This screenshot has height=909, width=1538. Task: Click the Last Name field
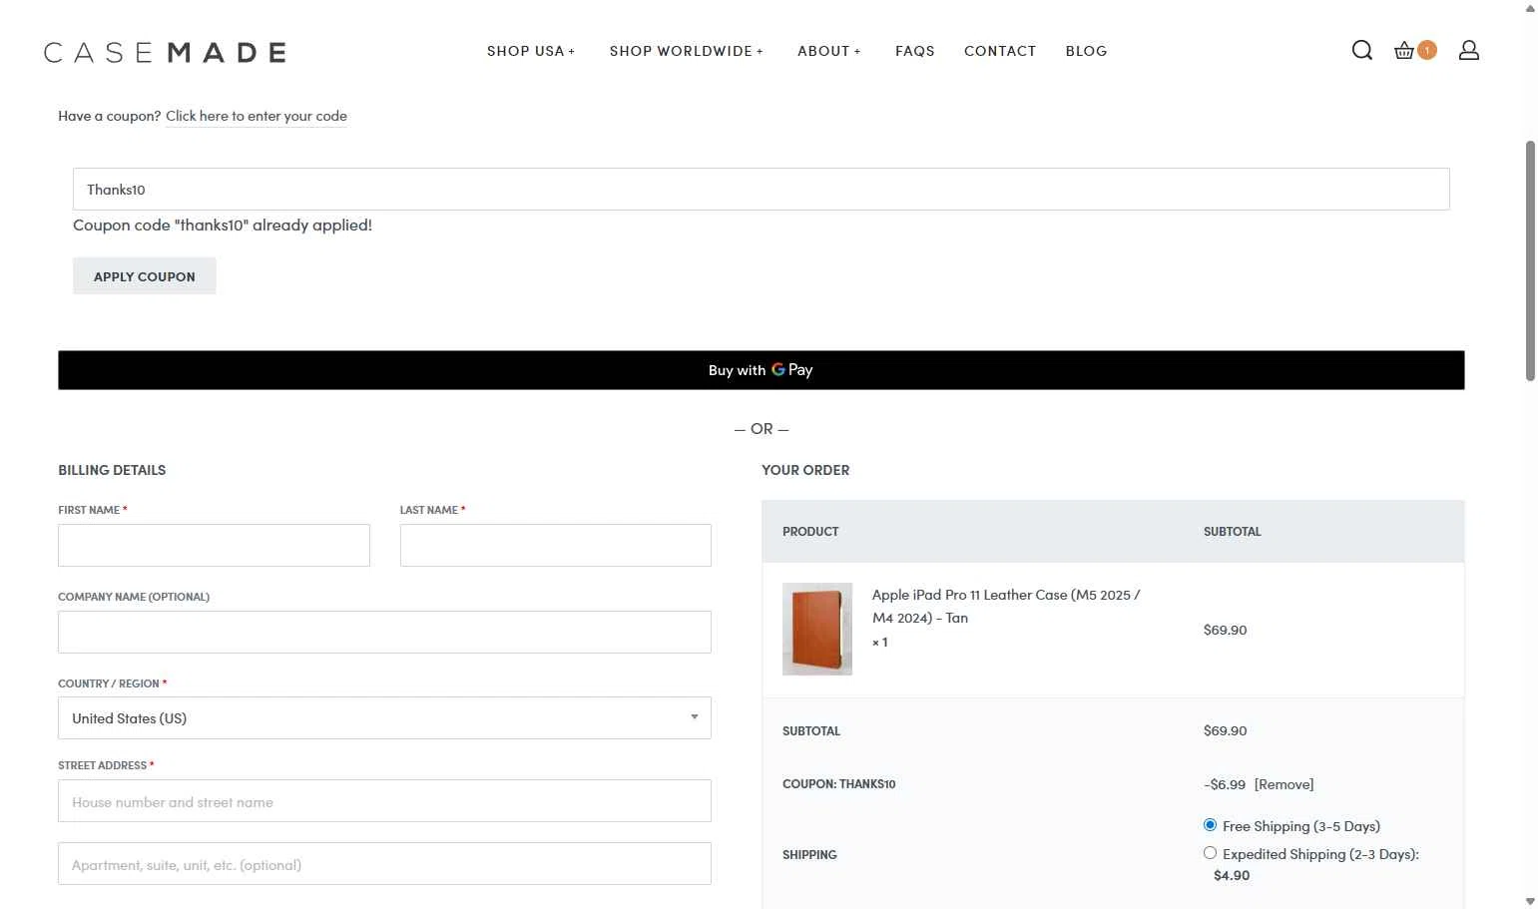coord(556,545)
